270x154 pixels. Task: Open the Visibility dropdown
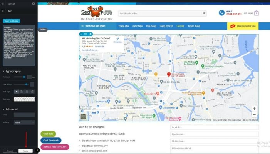pos(24,122)
